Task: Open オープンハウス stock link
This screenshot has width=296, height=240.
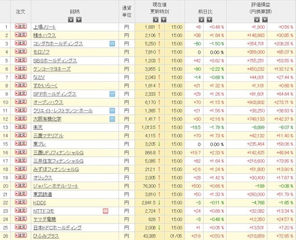Action: (48, 102)
